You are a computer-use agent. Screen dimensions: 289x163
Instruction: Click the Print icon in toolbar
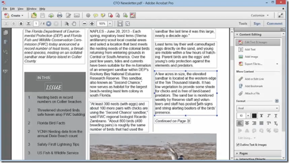59,15
